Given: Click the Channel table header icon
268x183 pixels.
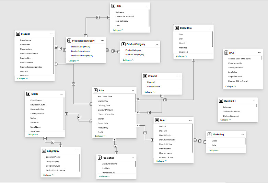Looking at the screenshot, I should click(145, 76).
